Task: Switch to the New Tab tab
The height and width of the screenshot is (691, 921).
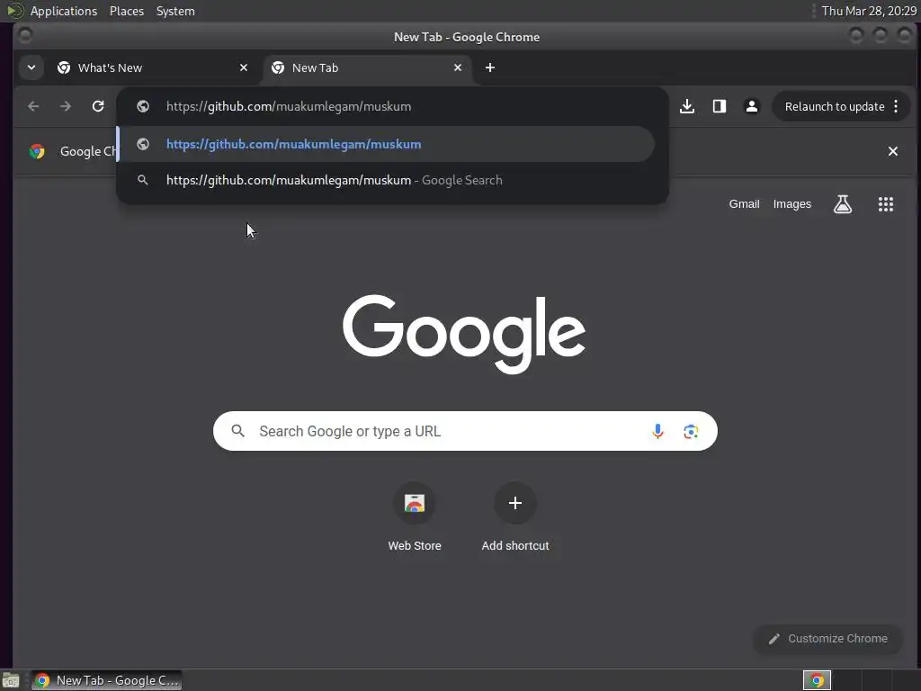Action: 367,67
